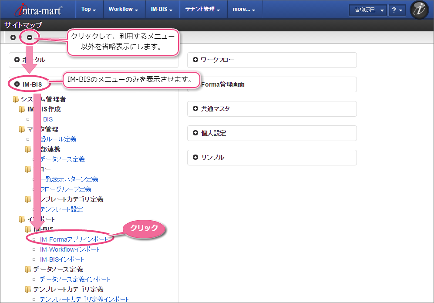Click the 外部連携 folder icon
The image size is (434, 303).
tap(28, 149)
